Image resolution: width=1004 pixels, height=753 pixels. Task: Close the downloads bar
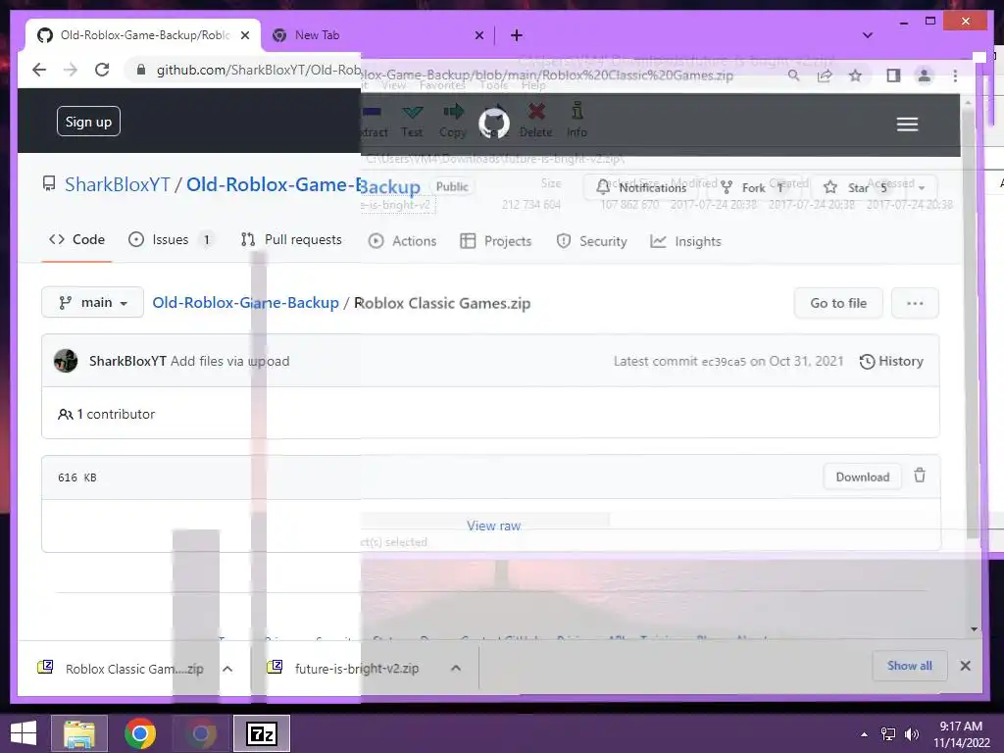click(x=965, y=666)
